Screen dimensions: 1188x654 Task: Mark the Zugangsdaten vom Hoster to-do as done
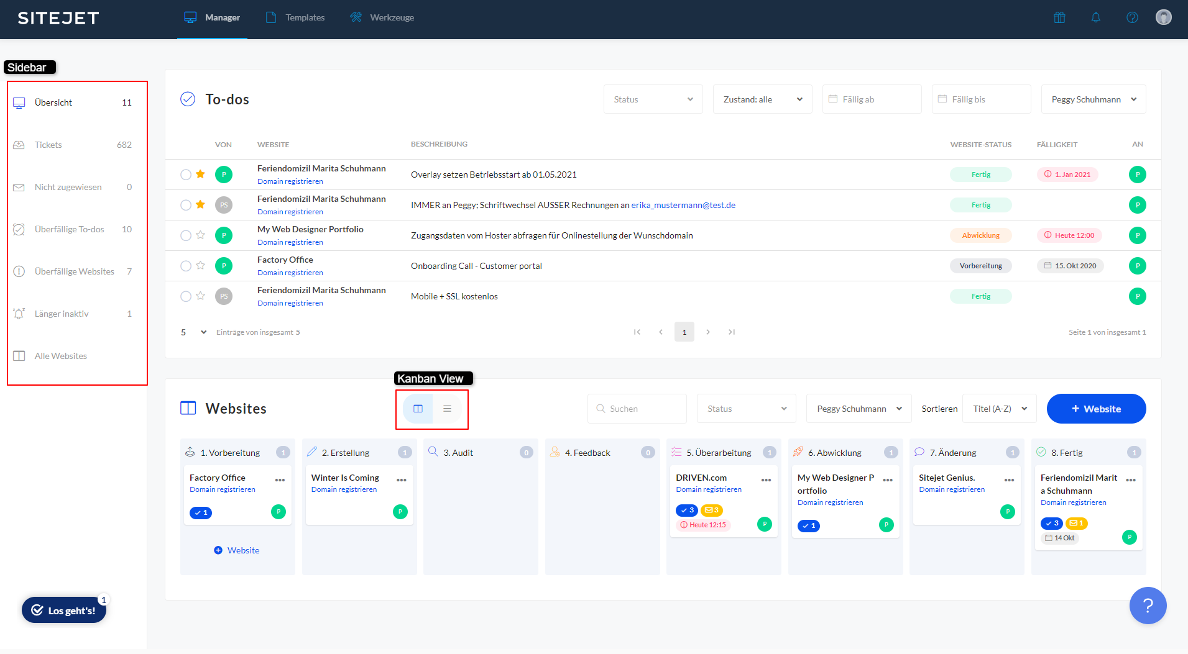click(x=186, y=235)
